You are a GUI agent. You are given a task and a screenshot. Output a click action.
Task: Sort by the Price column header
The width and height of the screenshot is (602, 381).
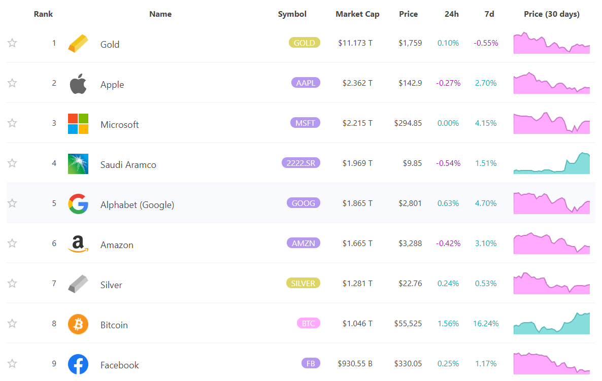[408, 14]
